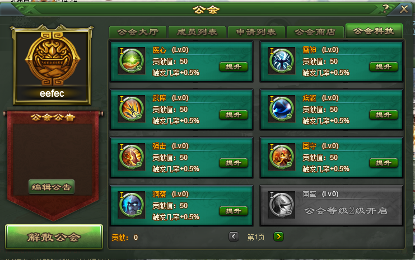Switch to the 公会大厅 tab

(x=138, y=32)
